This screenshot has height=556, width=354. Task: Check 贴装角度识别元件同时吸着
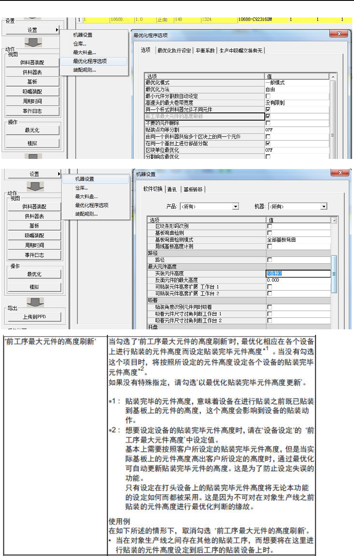[x=269, y=307]
